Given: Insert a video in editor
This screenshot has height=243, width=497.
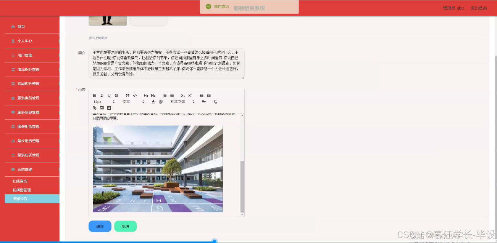Looking at the screenshot, I should tap(109, 108).
